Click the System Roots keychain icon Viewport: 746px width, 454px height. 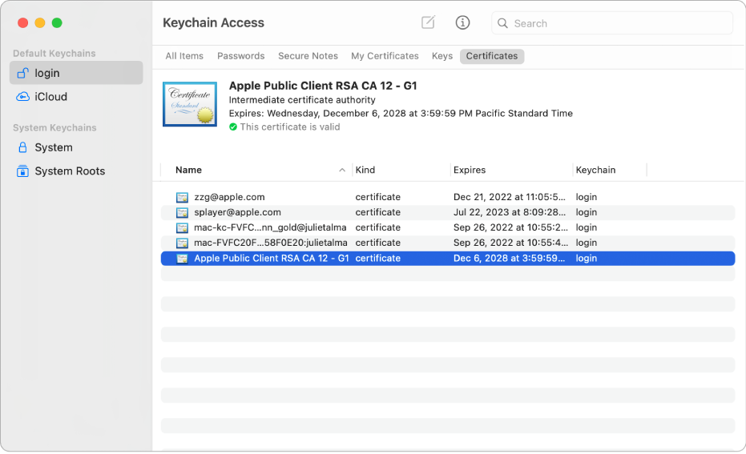[22, 171]
